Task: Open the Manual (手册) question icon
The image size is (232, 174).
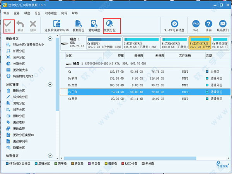Action: 208,24
